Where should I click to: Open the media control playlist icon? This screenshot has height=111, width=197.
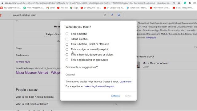(x=195, y=3)
